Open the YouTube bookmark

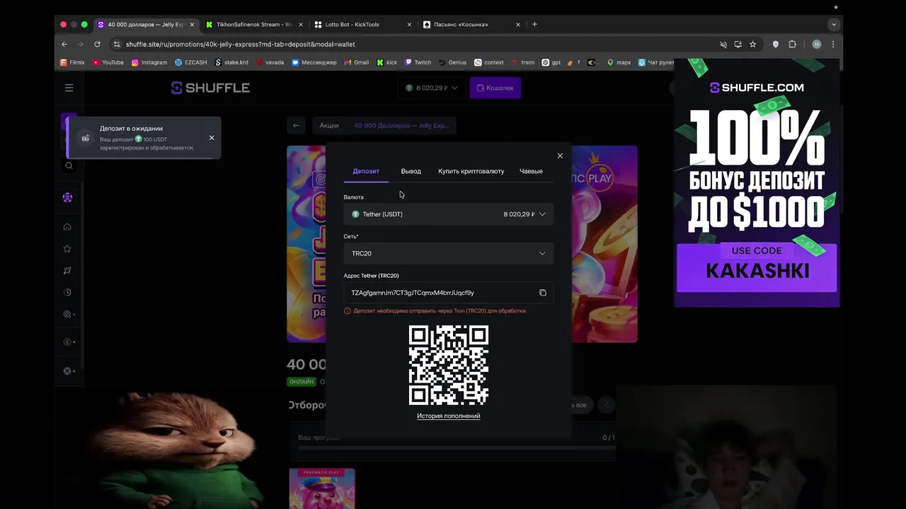108,62
